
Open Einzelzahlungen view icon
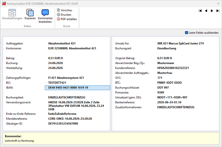(x=12, y=14)
